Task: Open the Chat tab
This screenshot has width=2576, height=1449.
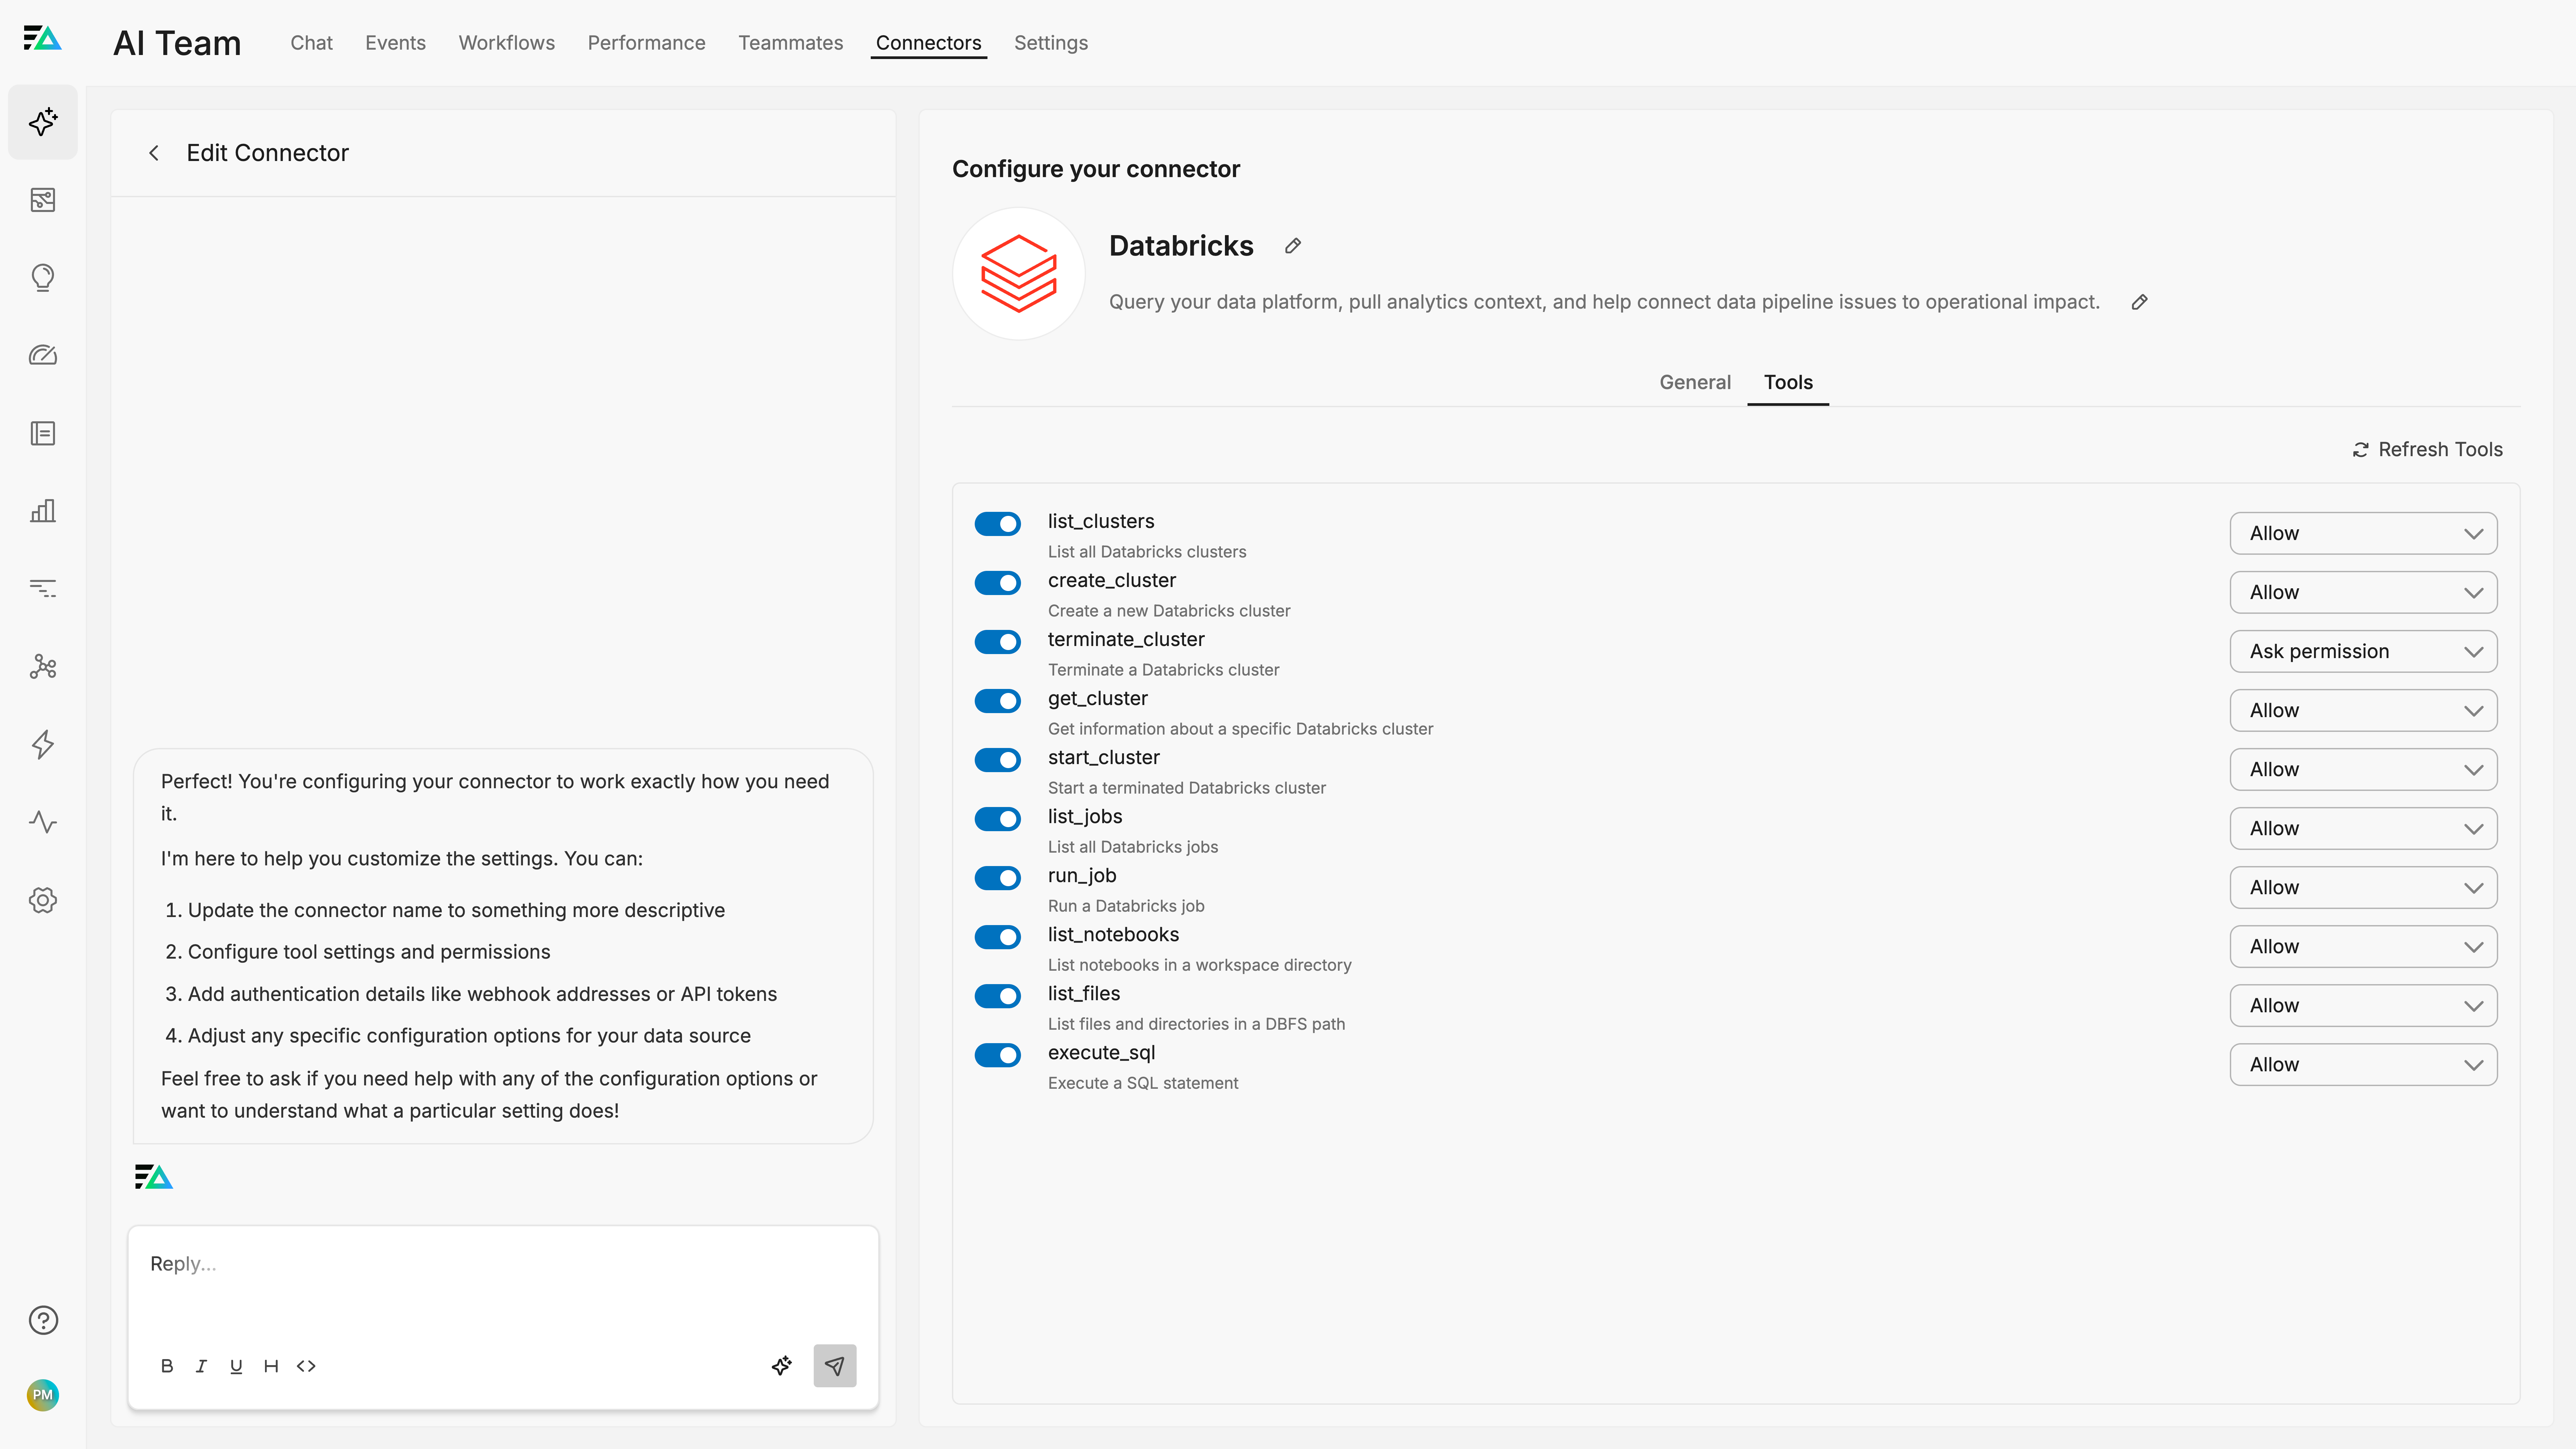Action: tap(311, 43)
